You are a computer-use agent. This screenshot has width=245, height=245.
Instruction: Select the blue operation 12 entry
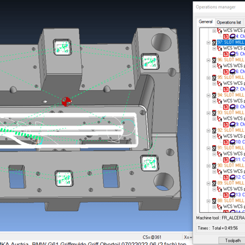click(240, 177)
